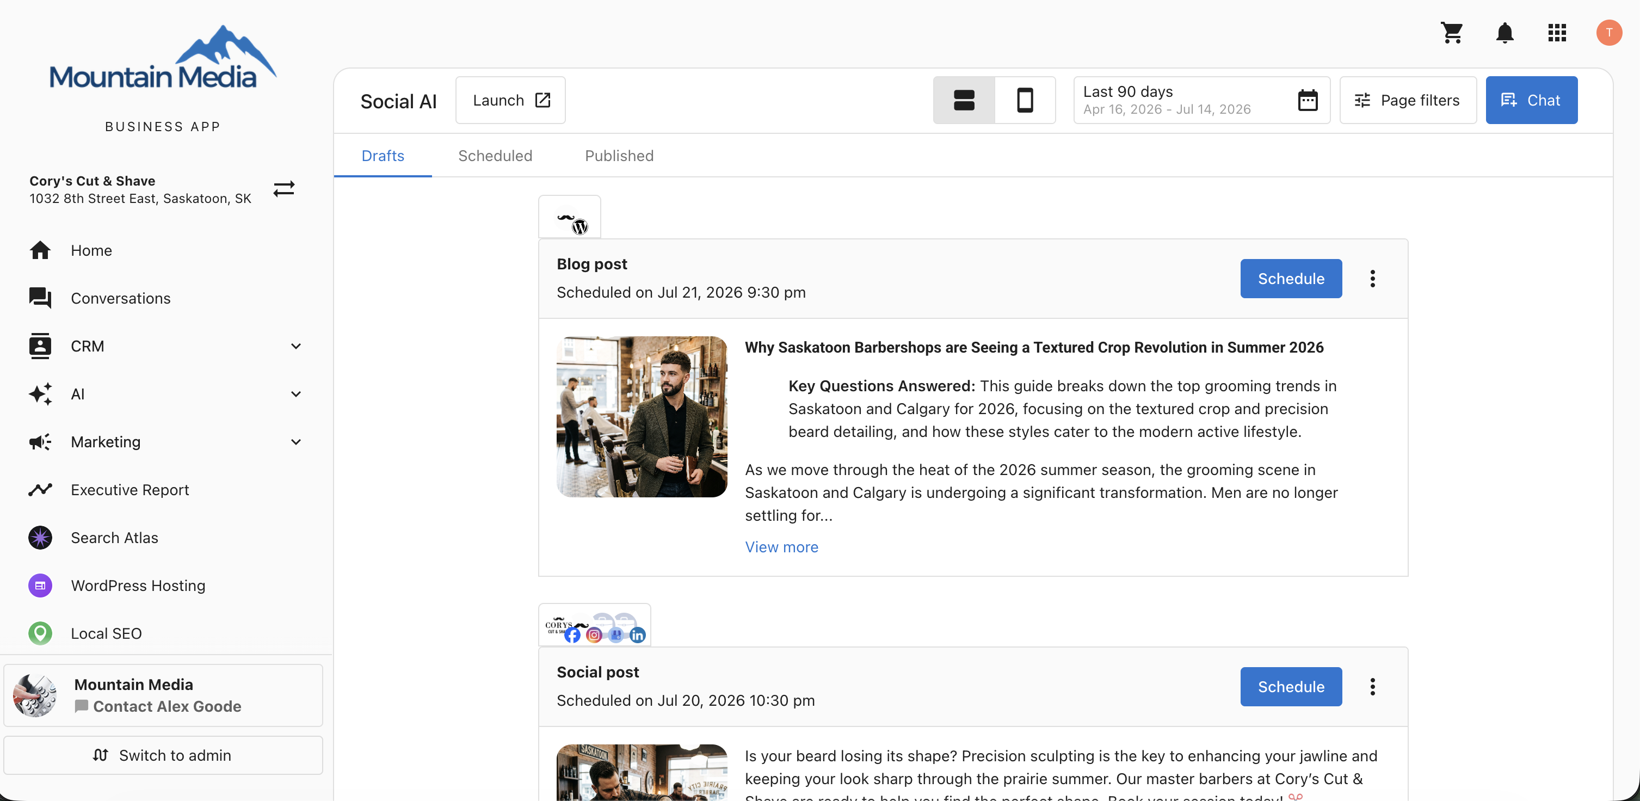Click the WordPress Hosting purple icon

[40, 585]
